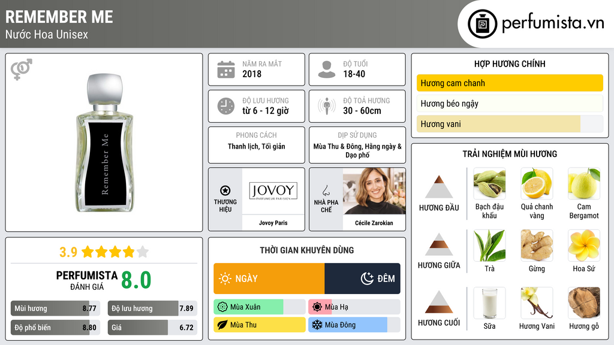The width and height of the screenshot is (614, 345).
Task: Click the sillage icon beside Độ toả hương
Action: [x=327, y=106]
